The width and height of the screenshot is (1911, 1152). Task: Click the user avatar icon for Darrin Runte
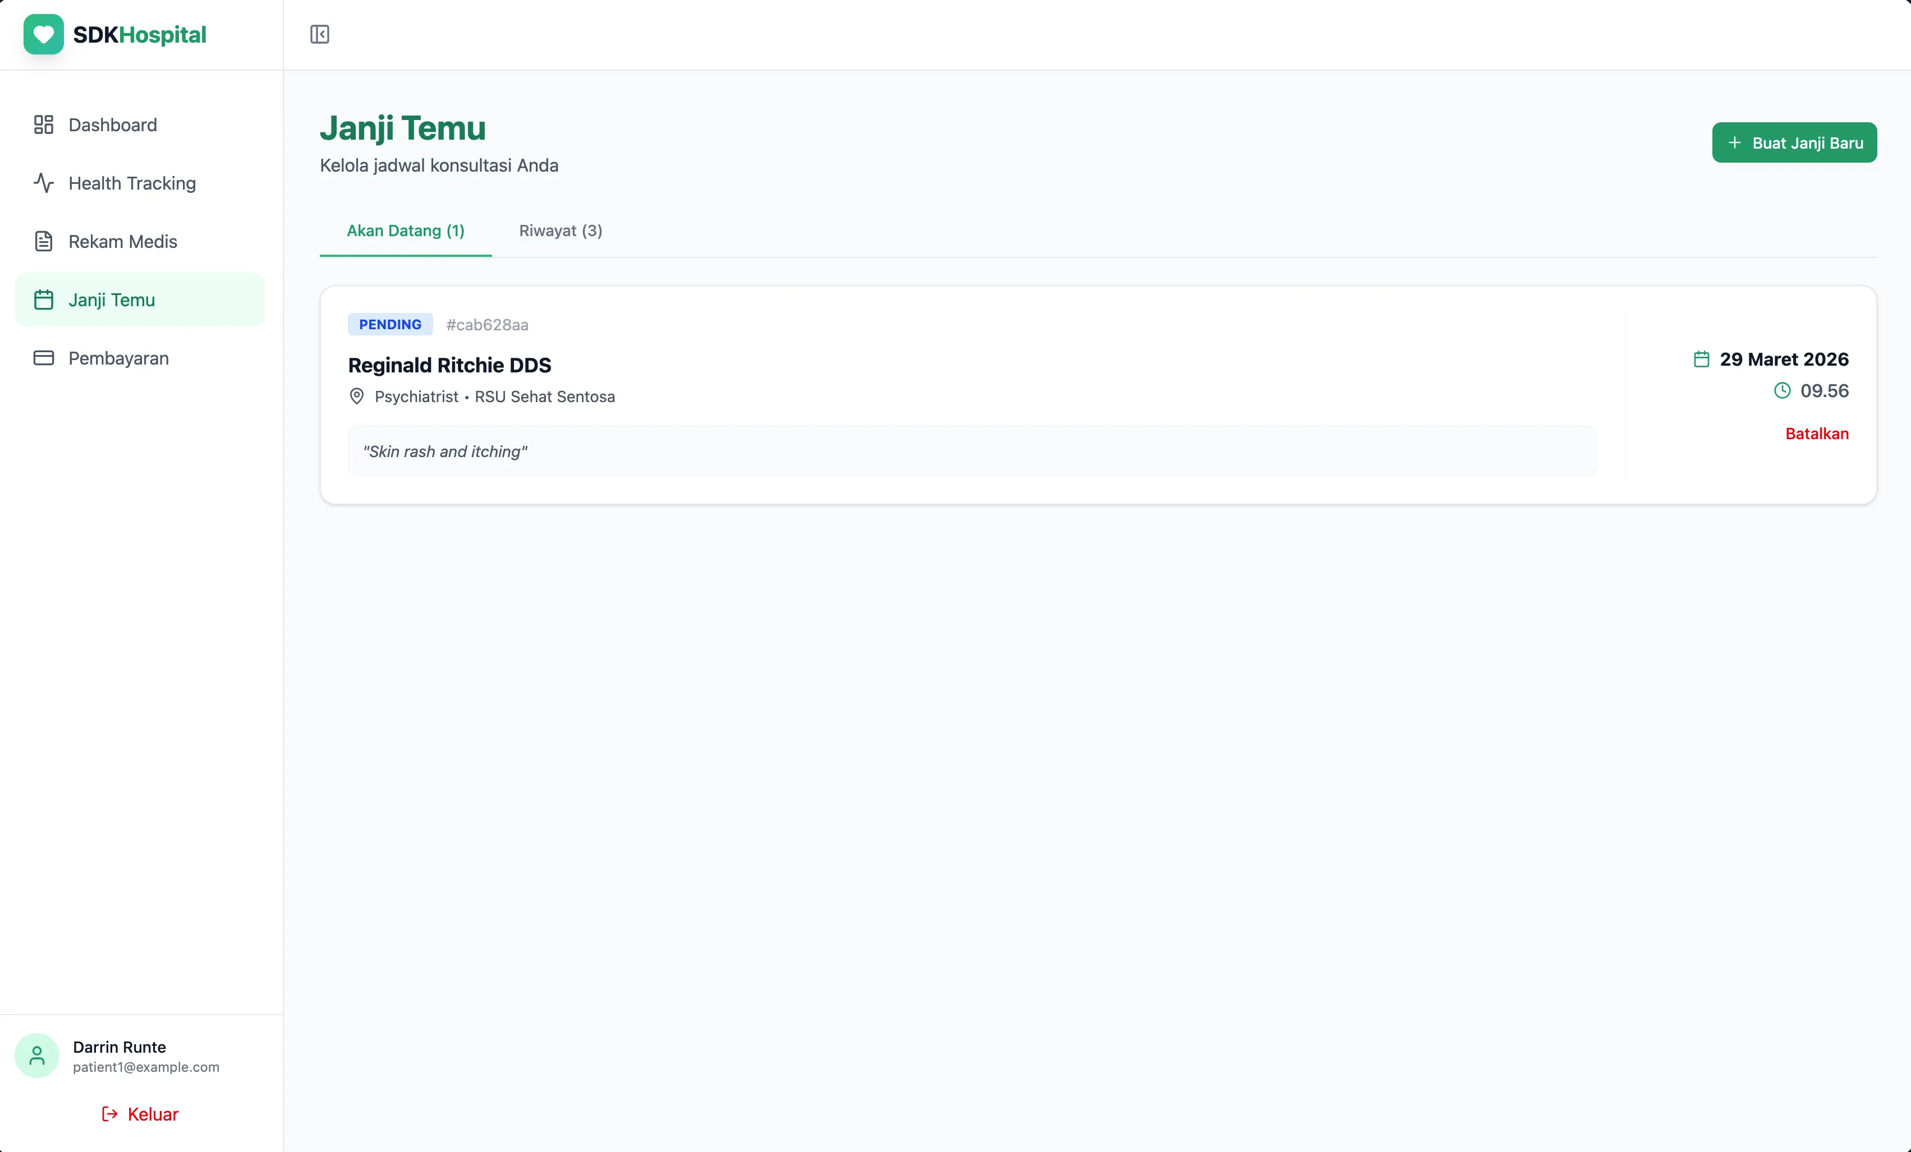[36, 1056]
